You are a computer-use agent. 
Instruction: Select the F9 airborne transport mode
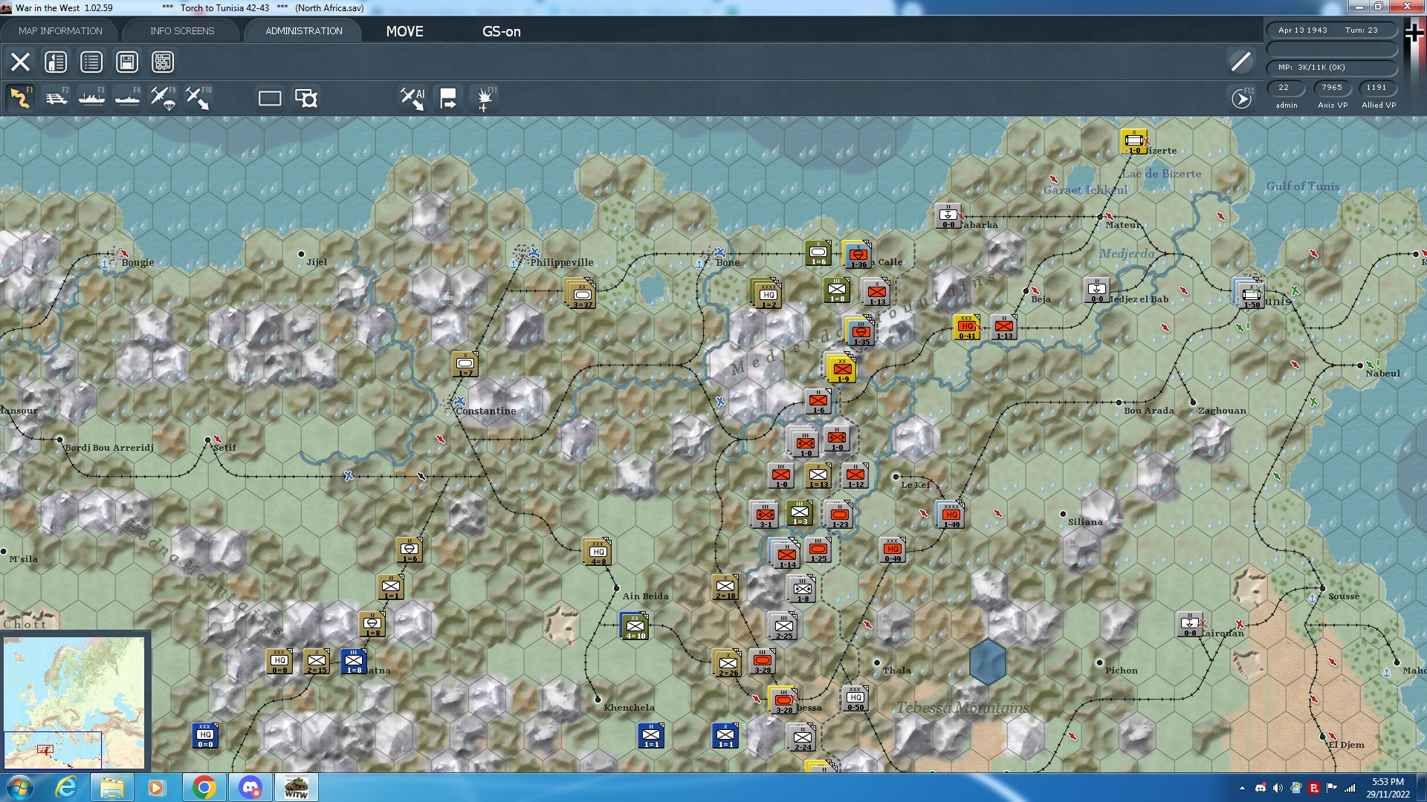[163, 98]
